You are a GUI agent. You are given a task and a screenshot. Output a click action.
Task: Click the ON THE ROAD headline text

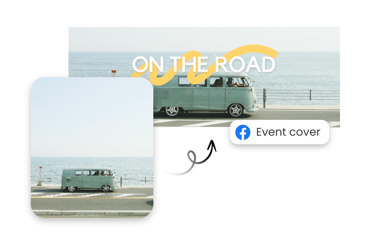204,64
